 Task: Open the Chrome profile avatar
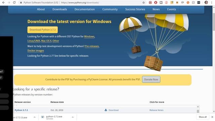pos(206,2)
